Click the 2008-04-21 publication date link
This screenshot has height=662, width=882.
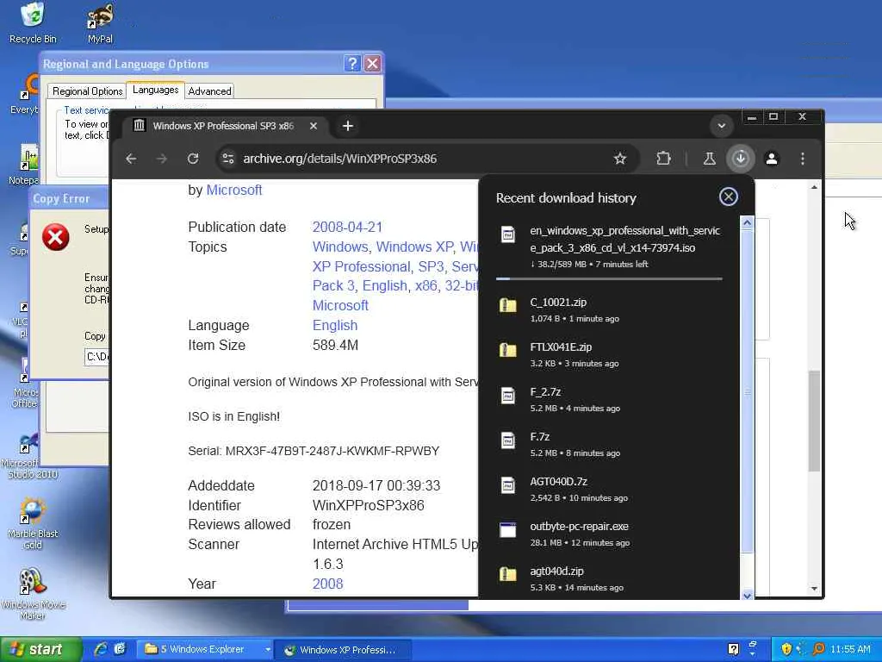click(x=347, y=227)
